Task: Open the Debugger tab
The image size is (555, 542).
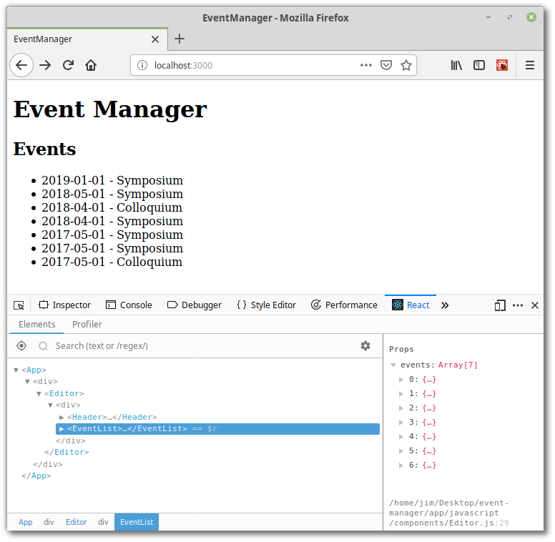Action: (x=195, y=305)
